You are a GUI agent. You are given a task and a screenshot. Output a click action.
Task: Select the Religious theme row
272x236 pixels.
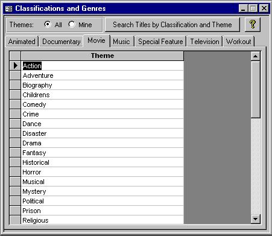pyautogui.click(x=103, y=220)
